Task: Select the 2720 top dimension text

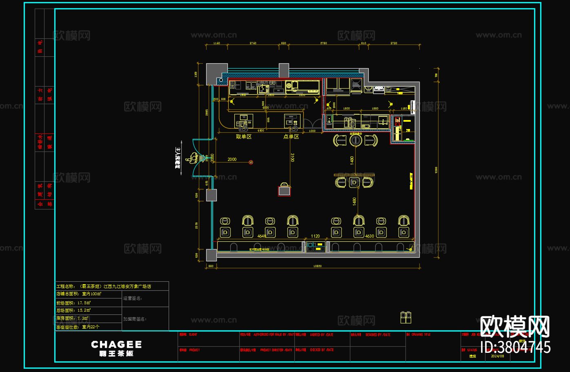Action: point(394,43)
